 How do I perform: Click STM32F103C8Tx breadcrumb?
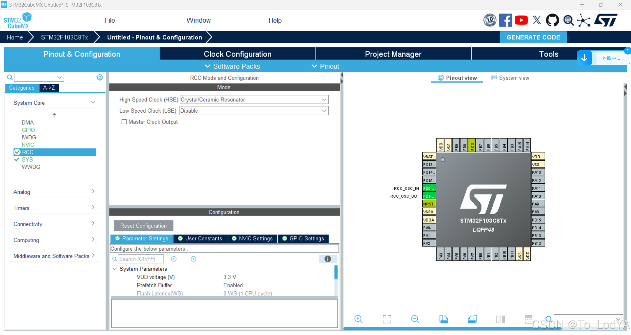(x=64, y=37)
